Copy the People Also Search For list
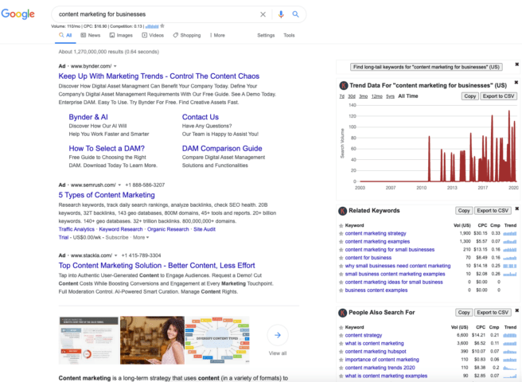The image size is (522, 382). (x=464, y=313)
